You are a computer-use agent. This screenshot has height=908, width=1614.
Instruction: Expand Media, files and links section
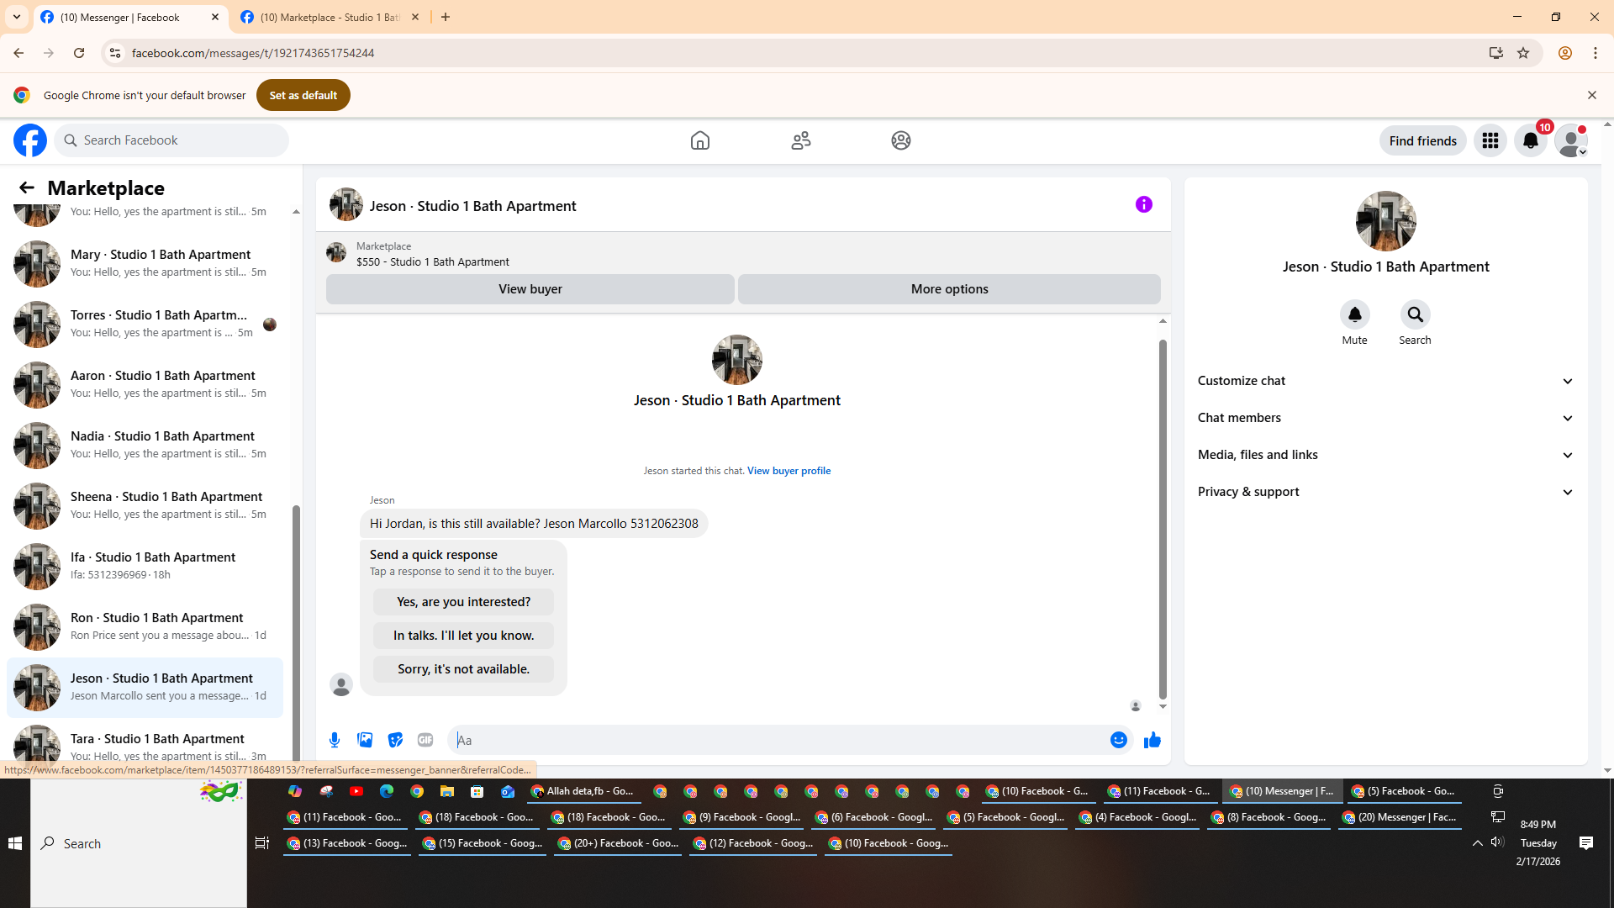1385,455
